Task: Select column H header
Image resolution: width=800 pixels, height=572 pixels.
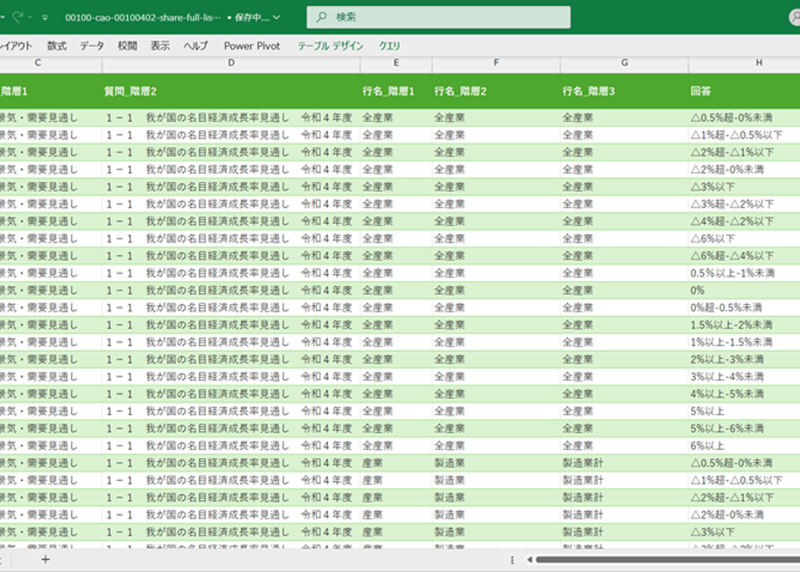Action: (745, 63)
